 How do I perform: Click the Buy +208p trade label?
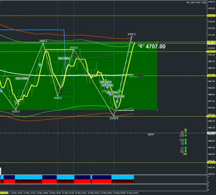pos(107,85)
